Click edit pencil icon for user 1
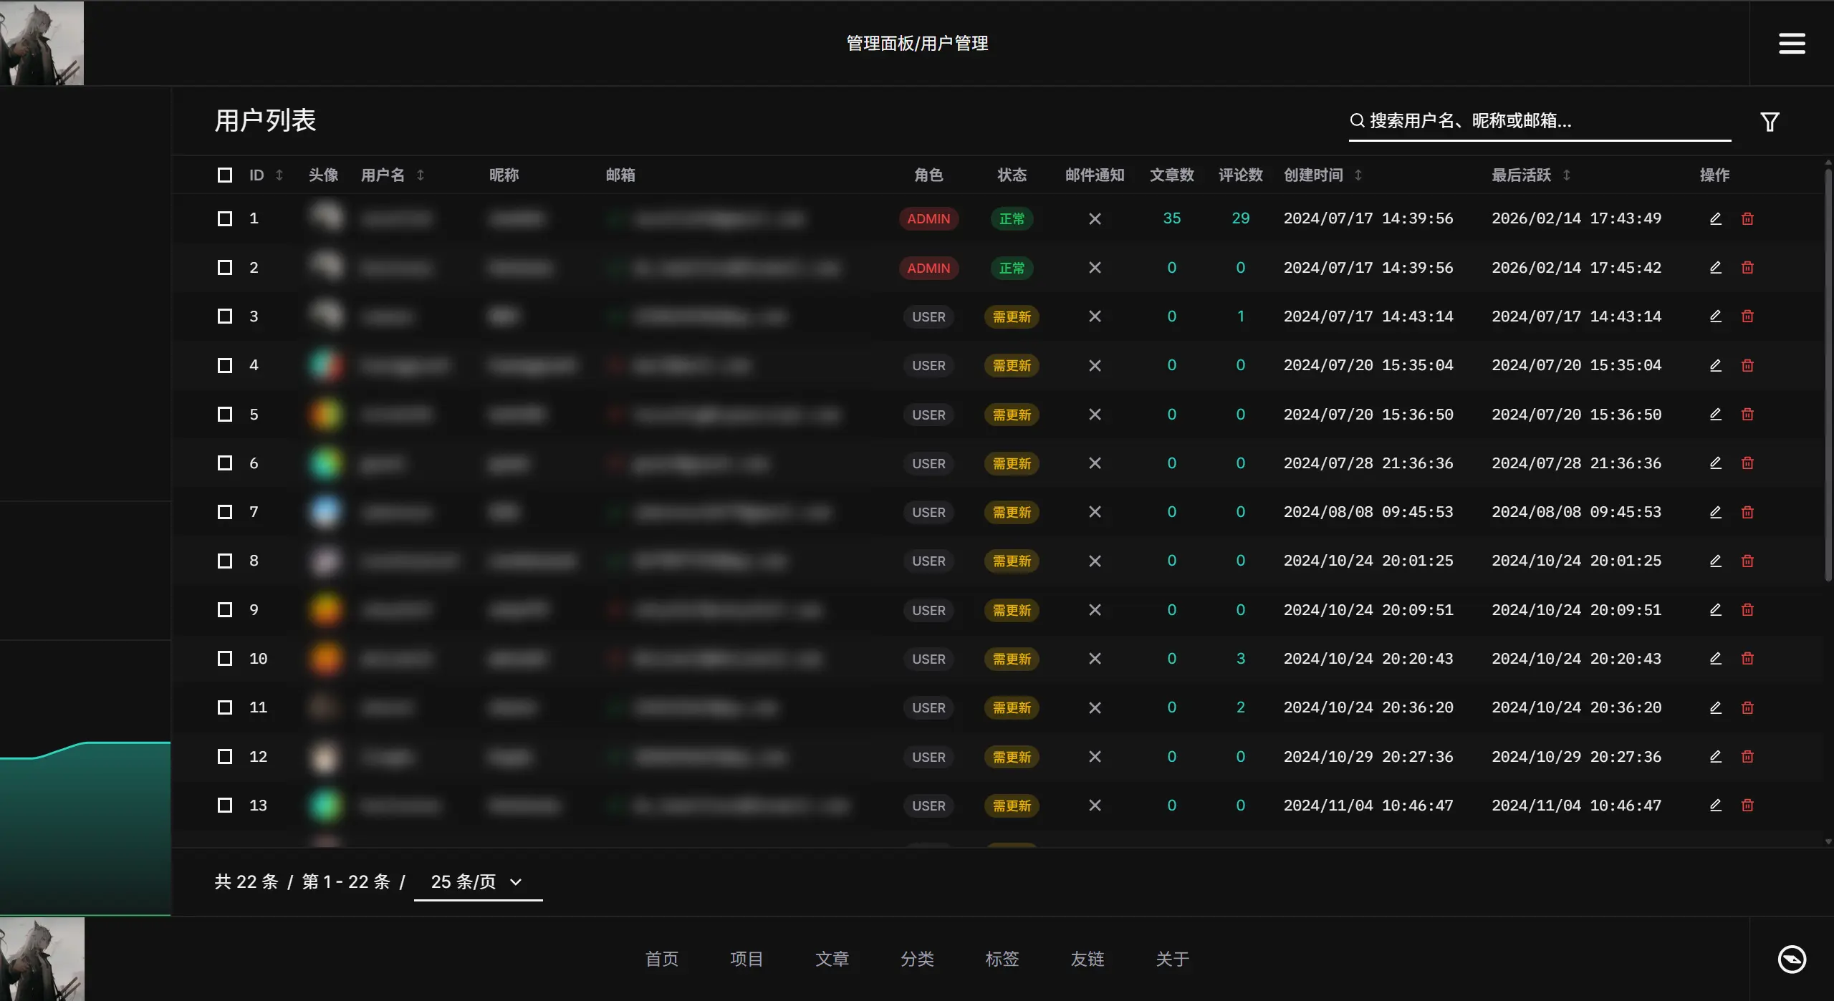1834x1001 pixels. (1715, 218)
